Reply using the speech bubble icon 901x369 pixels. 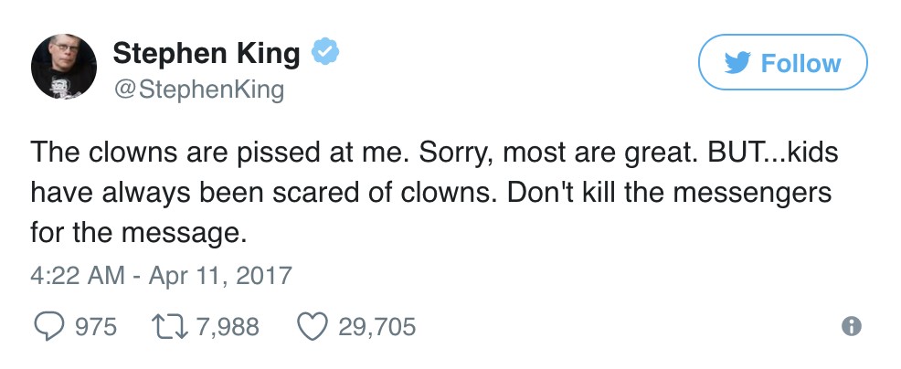(x=48, y=326)
